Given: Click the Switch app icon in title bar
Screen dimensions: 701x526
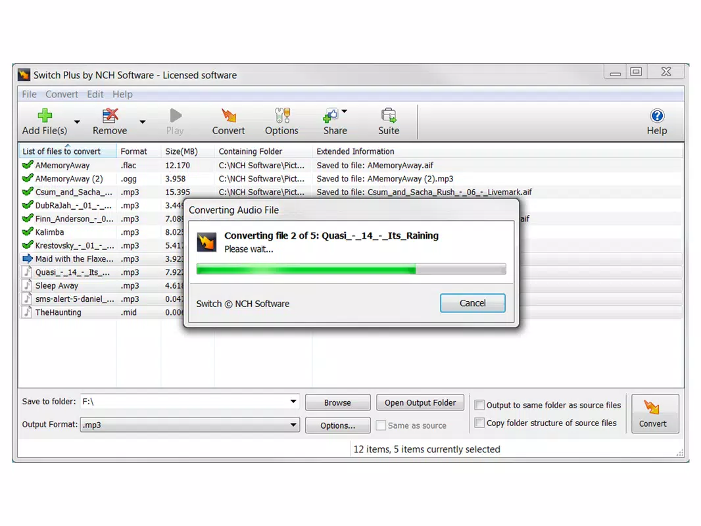Looking at the screenshot, I should click(24, 75).
